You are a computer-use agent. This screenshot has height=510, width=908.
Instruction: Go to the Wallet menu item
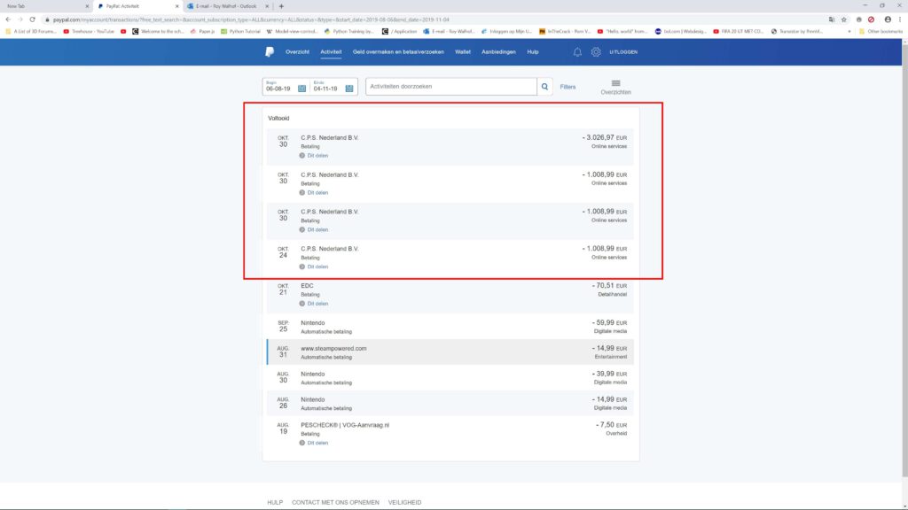pyautogui.click(x=462, y=52)
